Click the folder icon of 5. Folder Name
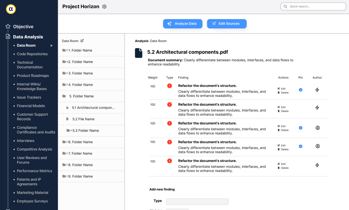The height and width of the screenshot is (210, 349). click(64, 96)
